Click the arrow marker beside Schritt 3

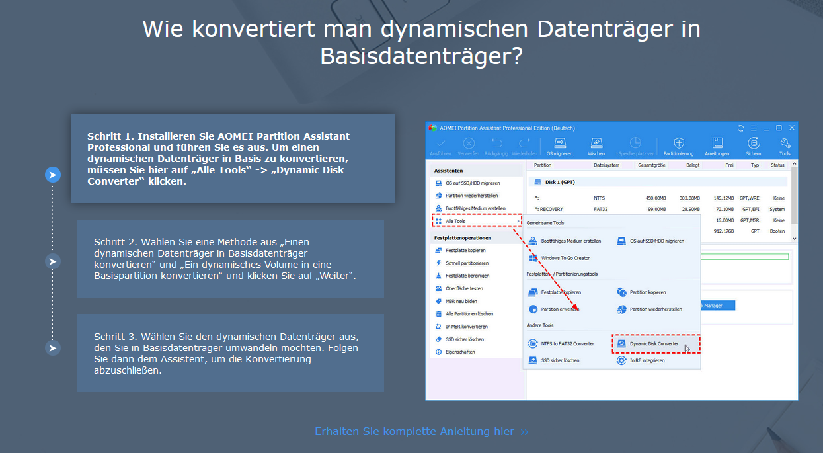click(53, 348)
